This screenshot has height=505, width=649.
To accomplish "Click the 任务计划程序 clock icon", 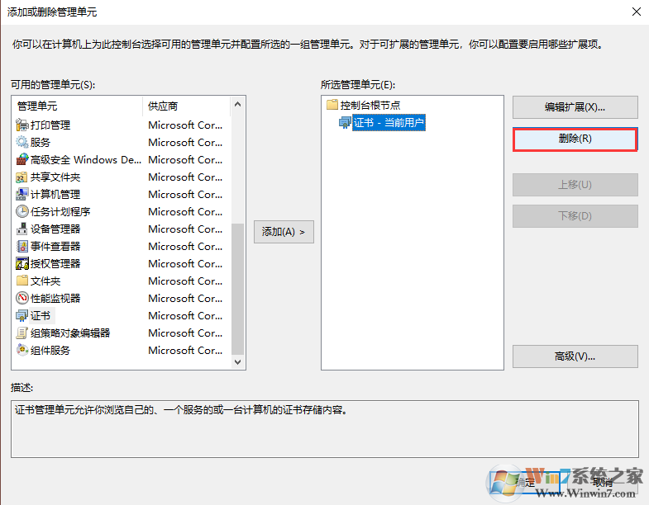I will tap(22, 211).
